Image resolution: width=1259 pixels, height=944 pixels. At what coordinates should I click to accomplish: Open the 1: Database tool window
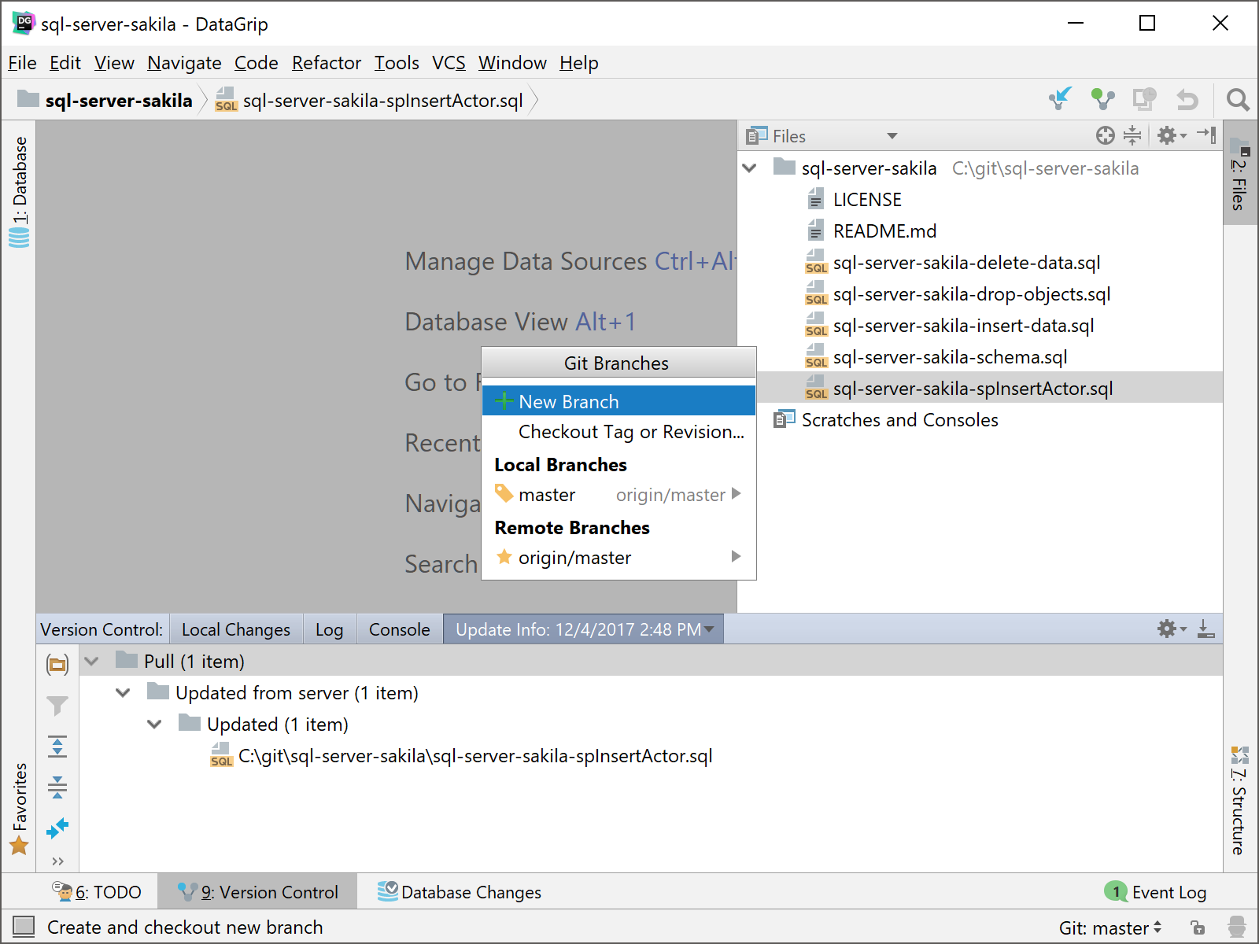(19, 192)
